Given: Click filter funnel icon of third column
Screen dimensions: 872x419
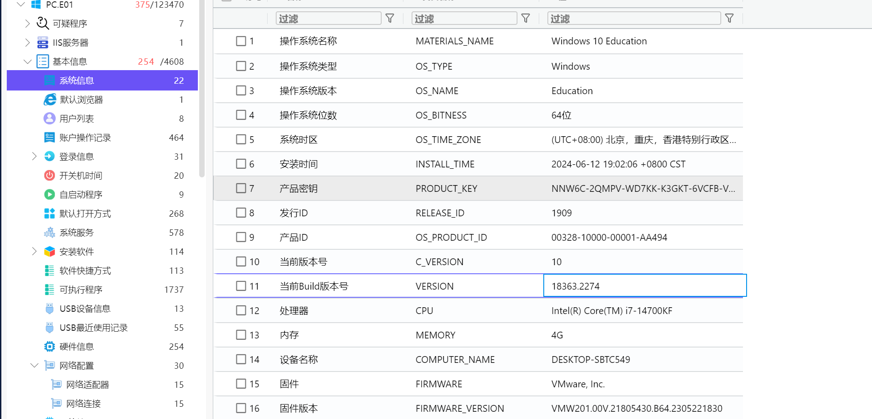Looking at the screenshot, I should pyautogui.click(x=729, y=18).
